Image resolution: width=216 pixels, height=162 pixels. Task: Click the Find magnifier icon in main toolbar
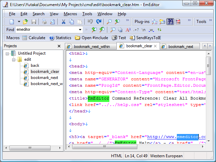109,22
